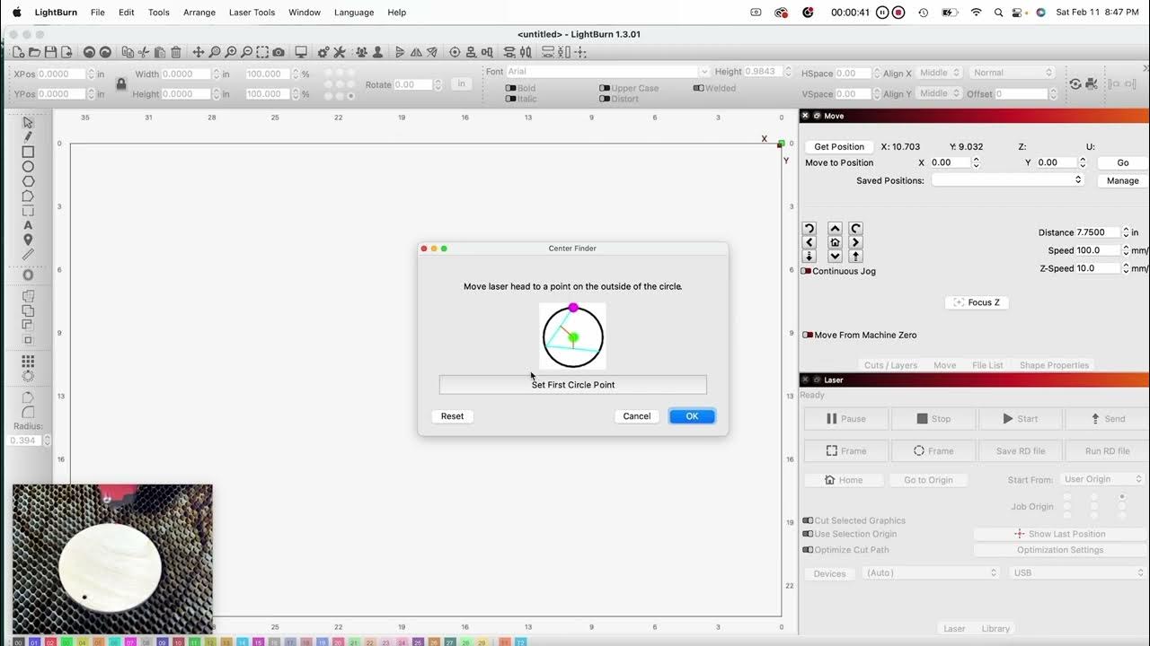Screen dimensions: 1150x646
Task: Click the Move to Position X field
Action: (x=951, y=162)
